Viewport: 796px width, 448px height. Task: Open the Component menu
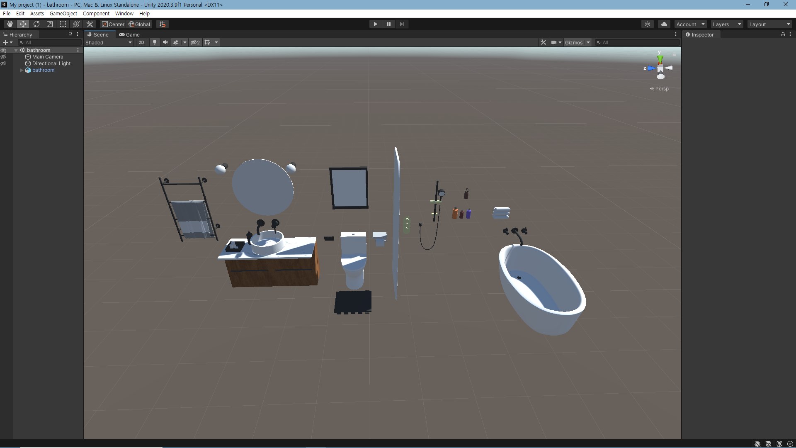coord(96,13)
